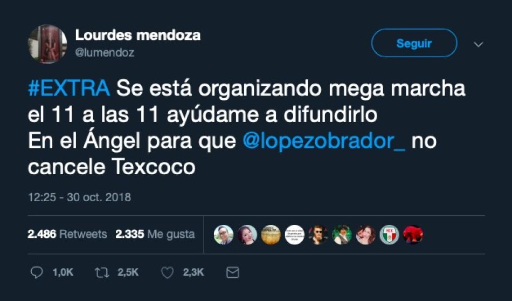The width and height of the screenshot is (512, 301).
Task: Click first liker avatar with glasses
Action: coord(224,235)
